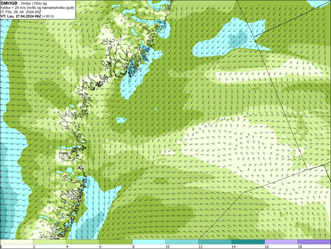Click the light green 4–6 m/s legend swatch
Viewport: 331px width, 249px height.
[83, 242]
